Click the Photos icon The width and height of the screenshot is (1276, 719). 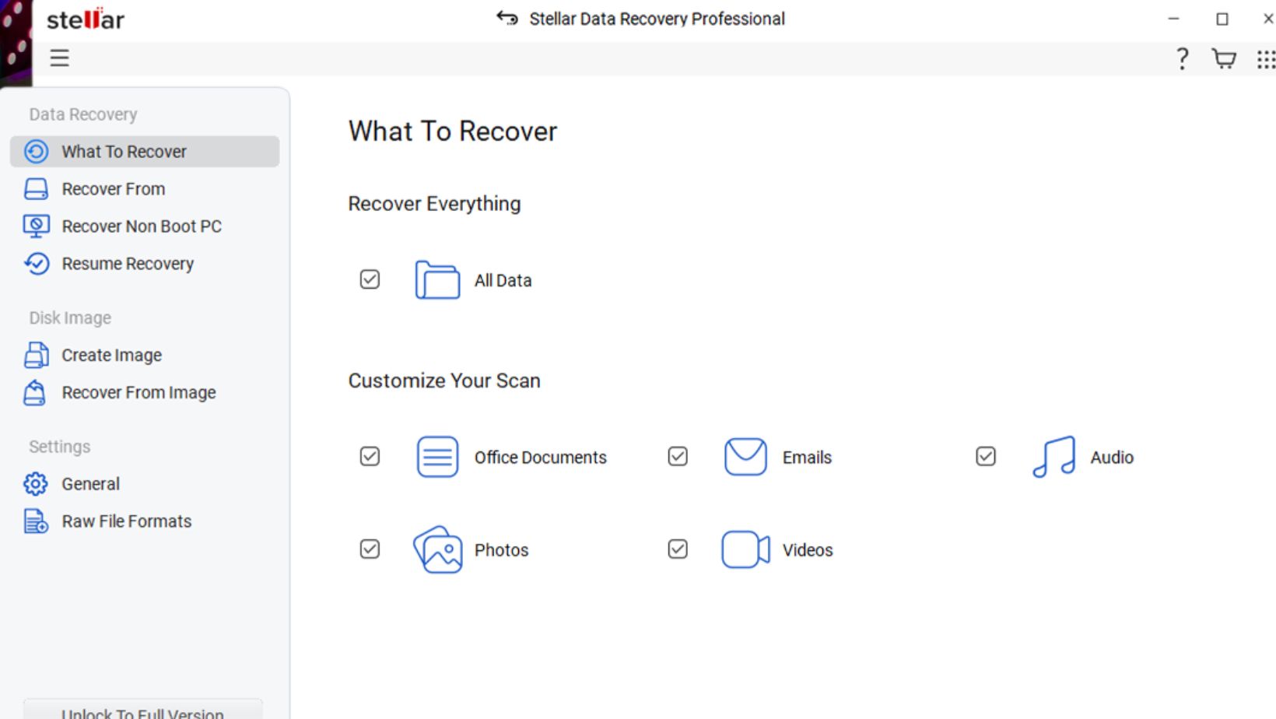[437, 549]
